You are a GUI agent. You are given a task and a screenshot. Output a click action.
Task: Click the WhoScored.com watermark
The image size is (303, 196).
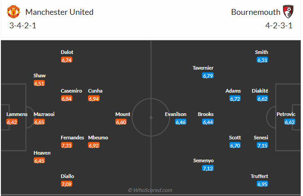click(x=150, y=190)
